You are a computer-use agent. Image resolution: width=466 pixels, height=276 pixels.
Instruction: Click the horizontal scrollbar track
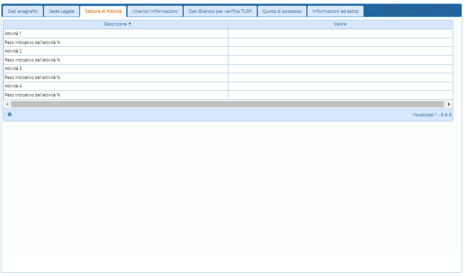click(x=228, y=104)
